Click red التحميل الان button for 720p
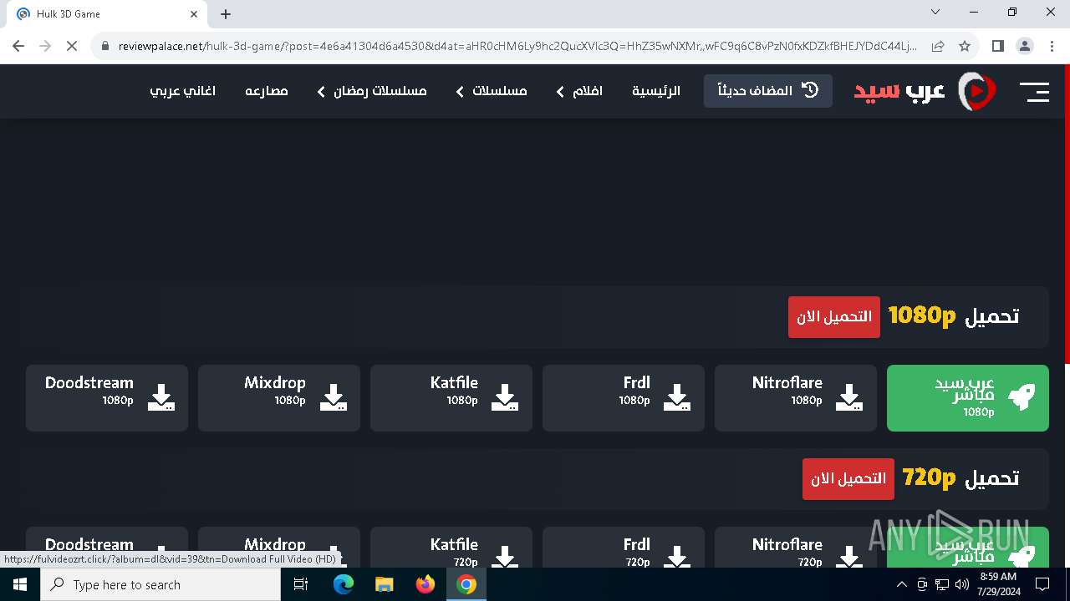1070x601 pixels. click(848, 479)
